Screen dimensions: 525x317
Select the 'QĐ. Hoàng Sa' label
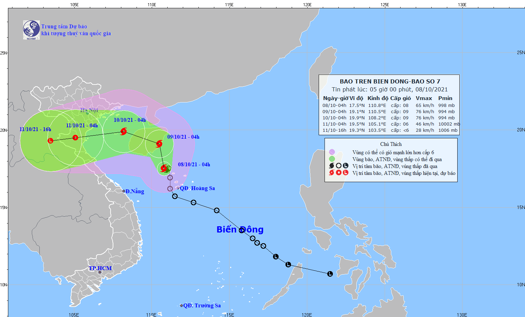197,188
